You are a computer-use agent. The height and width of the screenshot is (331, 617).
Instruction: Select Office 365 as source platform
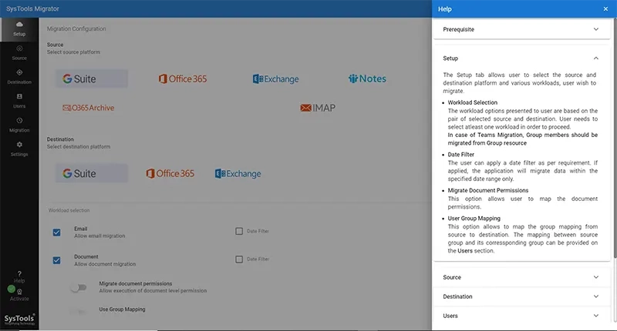[183, 79]
